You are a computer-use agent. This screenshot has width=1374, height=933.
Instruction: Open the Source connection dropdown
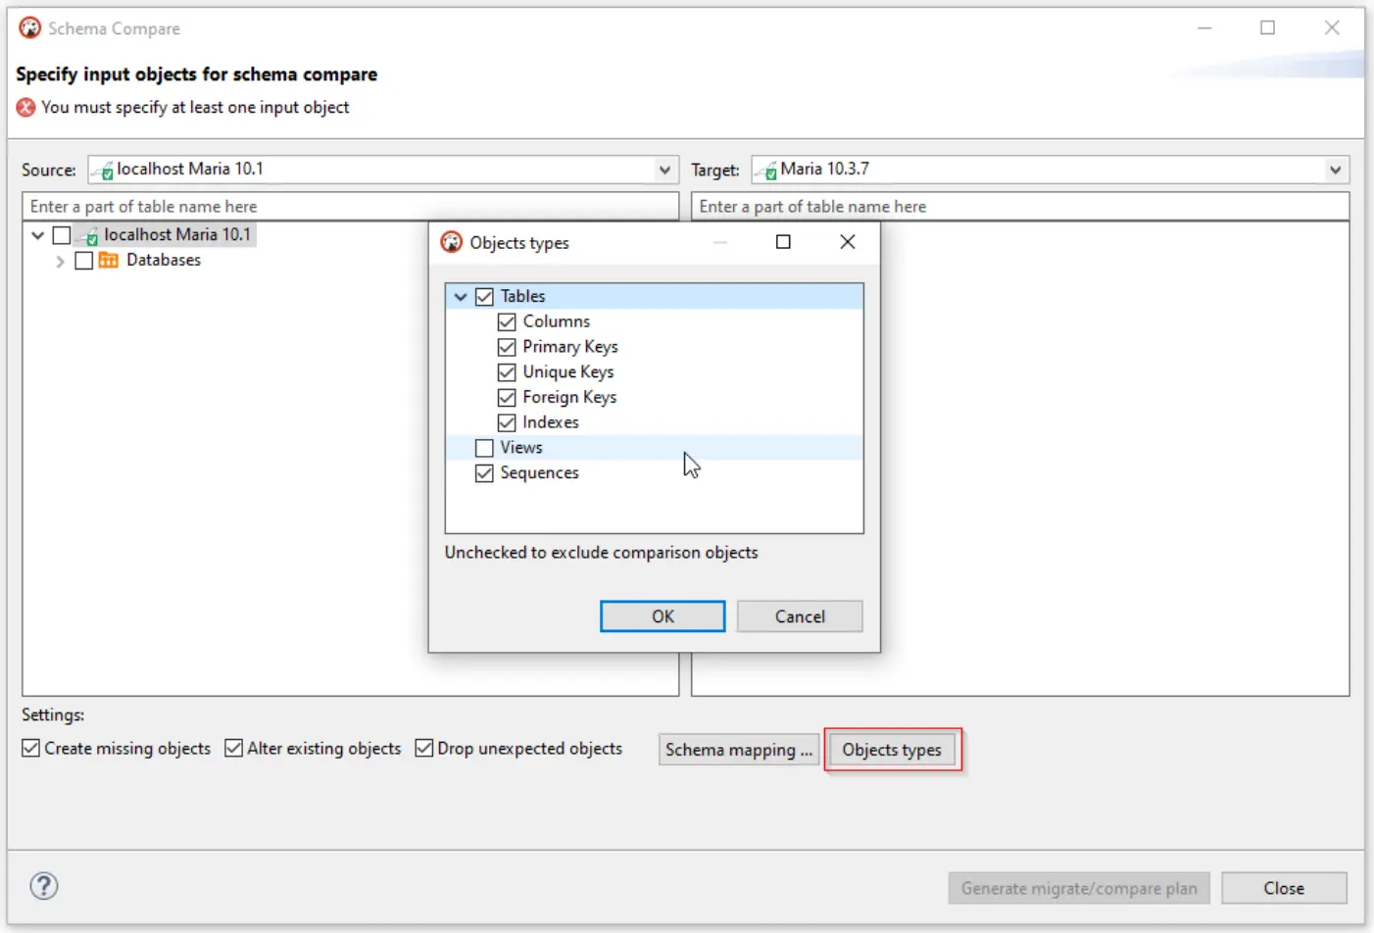tap(664, 171)
